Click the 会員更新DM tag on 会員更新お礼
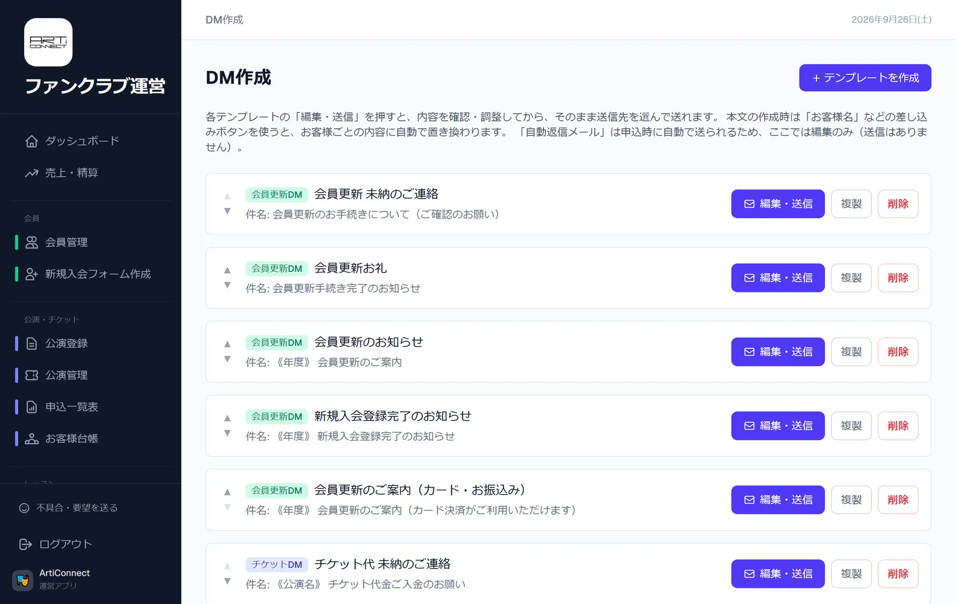Image resolution: width=967 pixels, height=604 pixels. tap(277, 269)
